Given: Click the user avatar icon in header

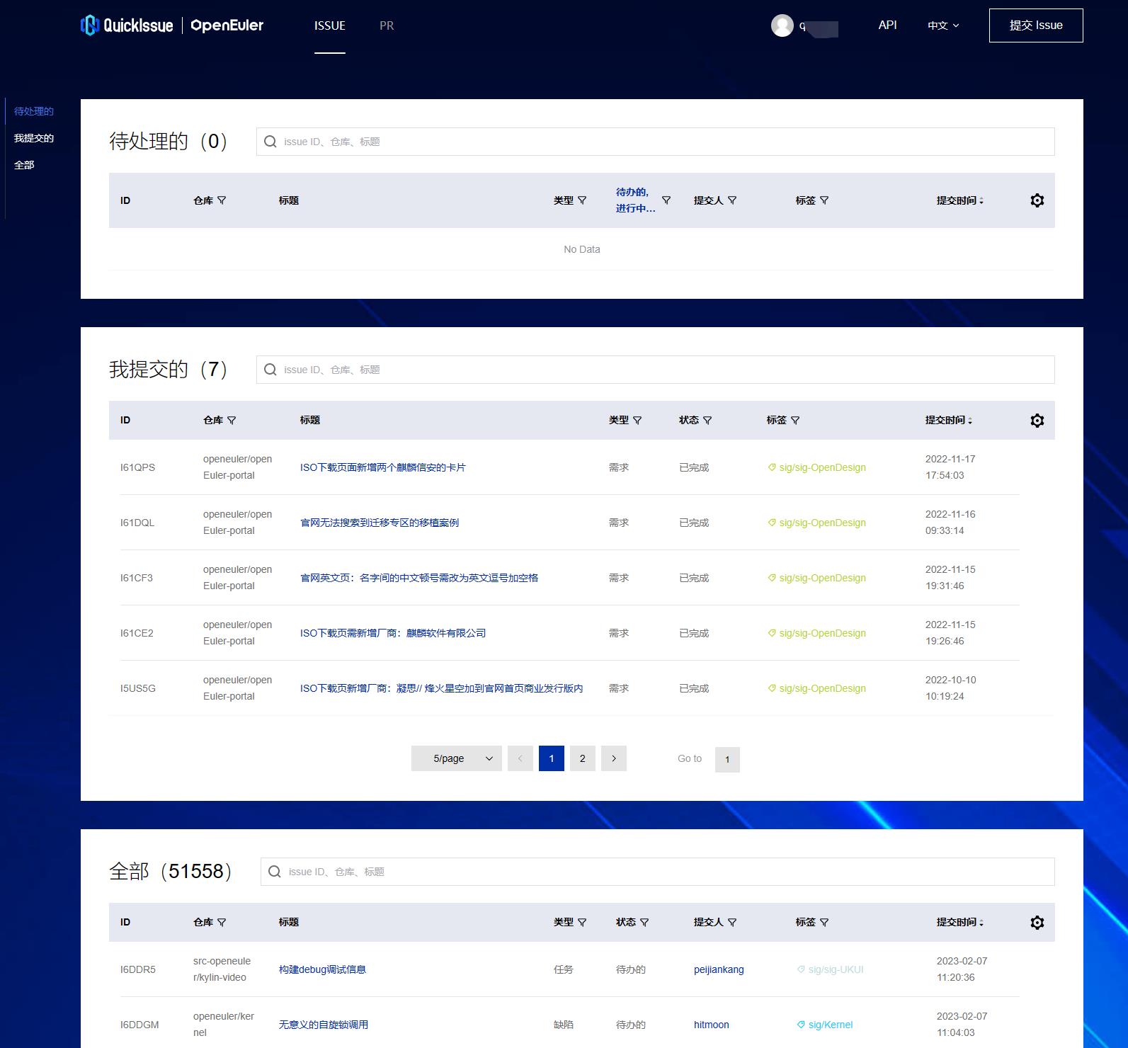Looking at the screenshot, I should click(782, 25).
